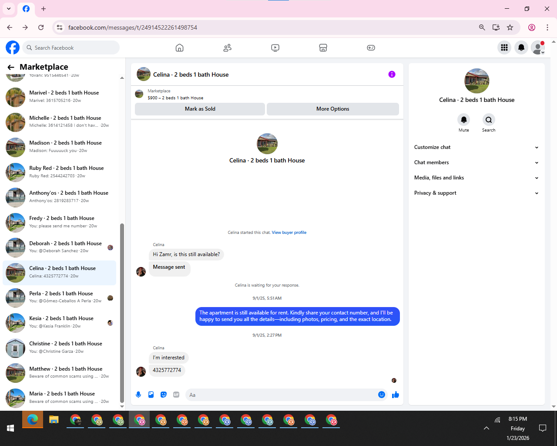Record a voice clip with microphone icon
This screenshot has width=557, height=446.
pos(138,395)
